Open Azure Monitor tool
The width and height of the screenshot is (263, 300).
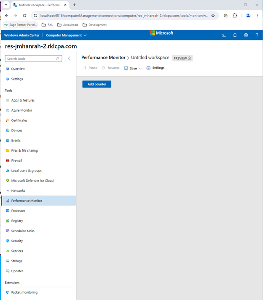(39, 110)
